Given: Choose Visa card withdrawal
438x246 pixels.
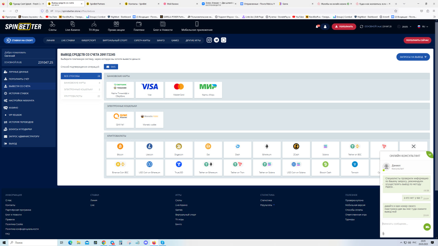Looking at the screenshot, I should tap(150, 90).
